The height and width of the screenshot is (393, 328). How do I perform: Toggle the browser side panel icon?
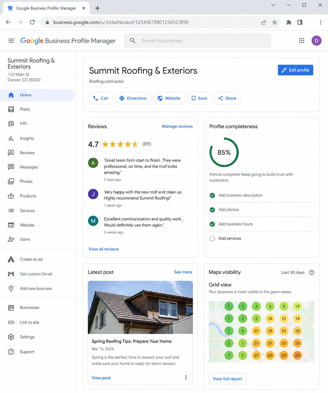300,22
